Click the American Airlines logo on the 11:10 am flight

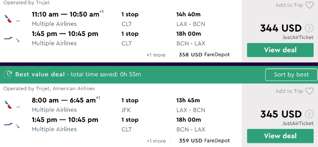click(x=12, y=19)
